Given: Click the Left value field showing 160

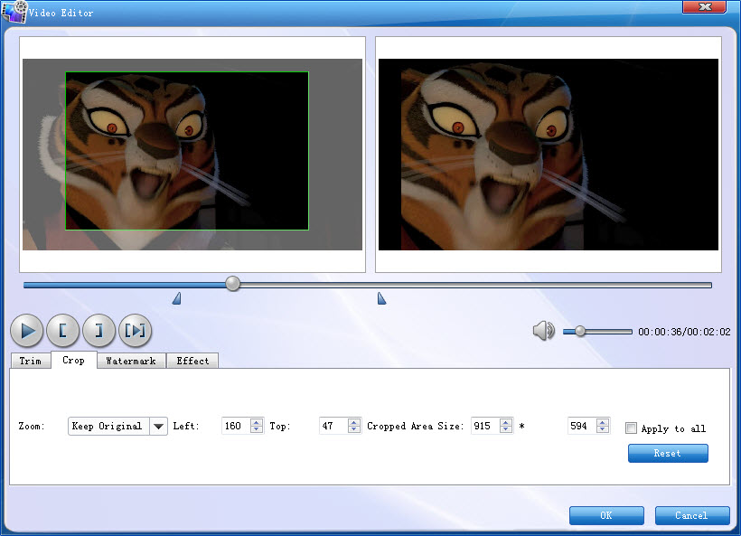Looking at the screenshot, I should click(235, 426).
